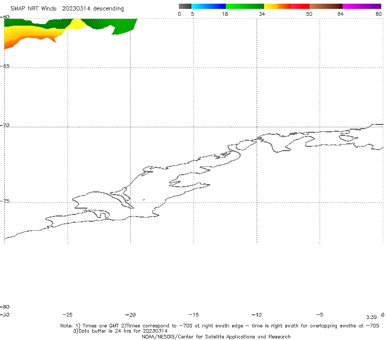
Task: Pick the brown segment of the colorbar
Action: 326,6
